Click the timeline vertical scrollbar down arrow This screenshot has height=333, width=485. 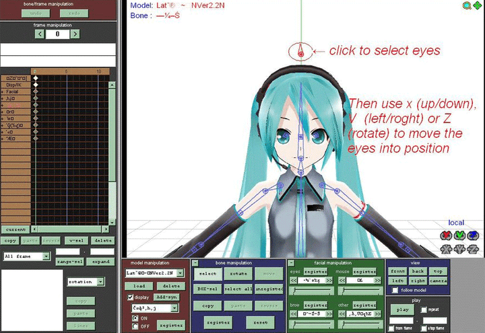coord(112,222)
